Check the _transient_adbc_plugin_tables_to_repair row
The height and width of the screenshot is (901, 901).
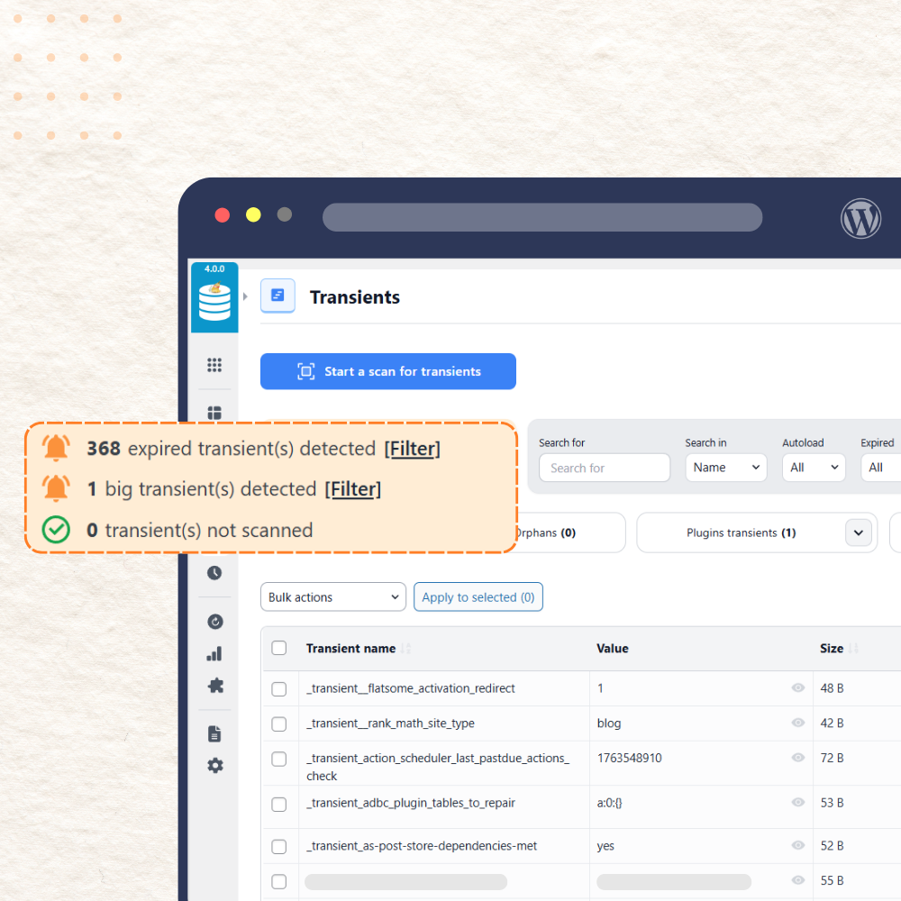(279, 804)
